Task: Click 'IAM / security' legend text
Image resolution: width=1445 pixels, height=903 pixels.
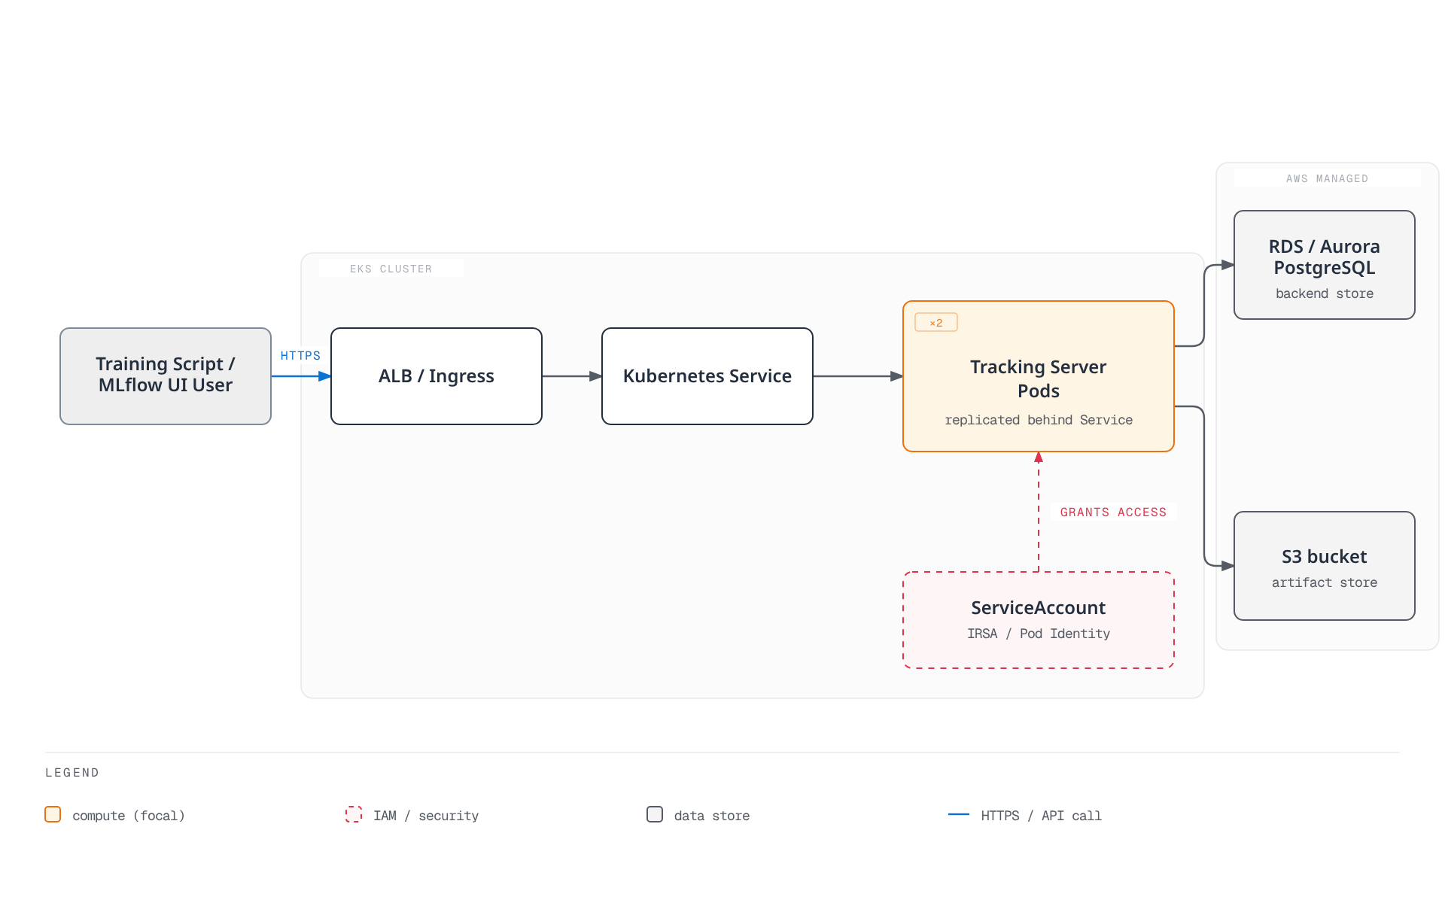Action: click(x=426, y=816)
